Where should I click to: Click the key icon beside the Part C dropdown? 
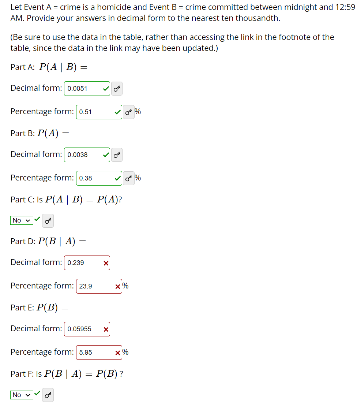point(48,220)
